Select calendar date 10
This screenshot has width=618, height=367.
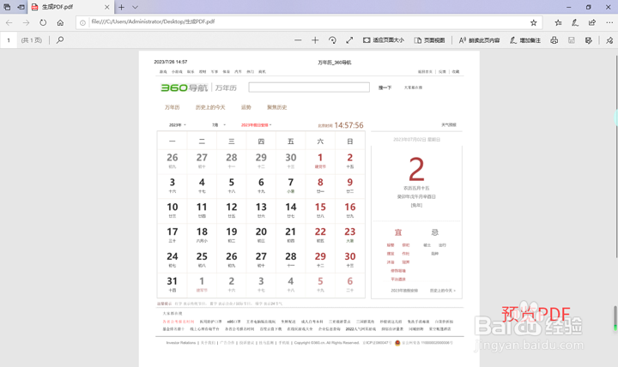173,210
